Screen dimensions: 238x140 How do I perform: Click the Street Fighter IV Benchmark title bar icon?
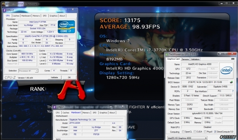click(x=3, y=4)
